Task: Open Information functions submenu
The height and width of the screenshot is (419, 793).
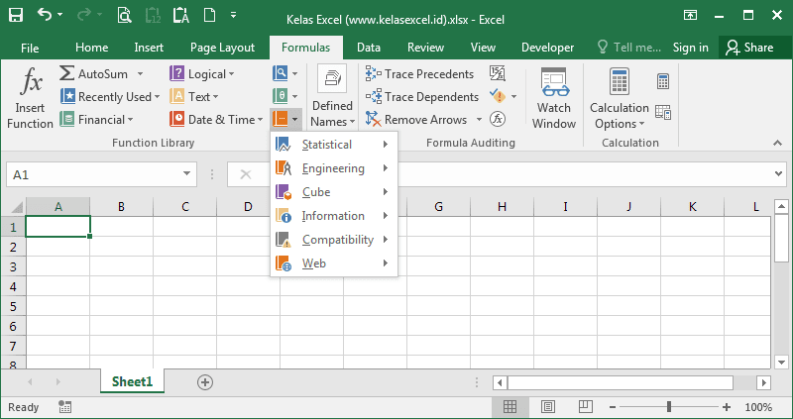Action: [x=334, y=216]
